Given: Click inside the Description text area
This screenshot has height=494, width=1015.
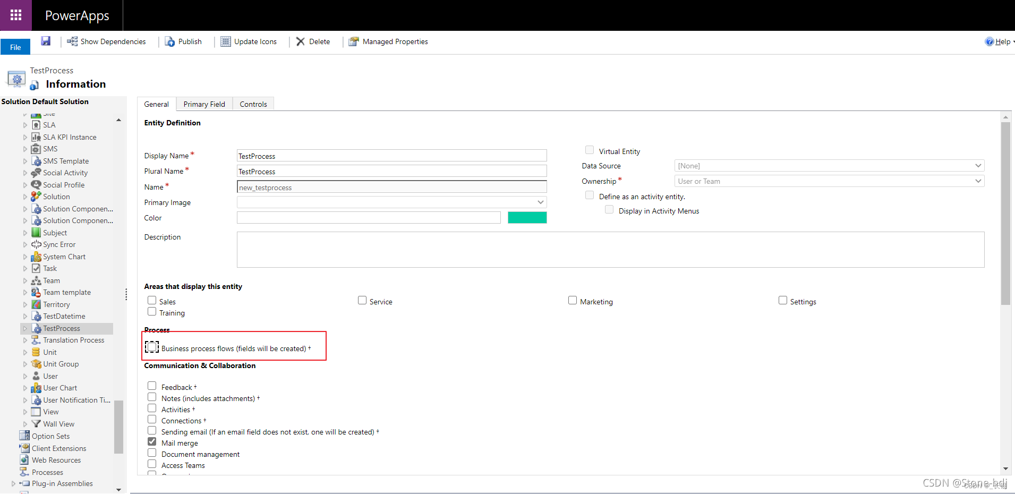Looking at the screenshot, I should pyautogui.click(x=610, y=250).
